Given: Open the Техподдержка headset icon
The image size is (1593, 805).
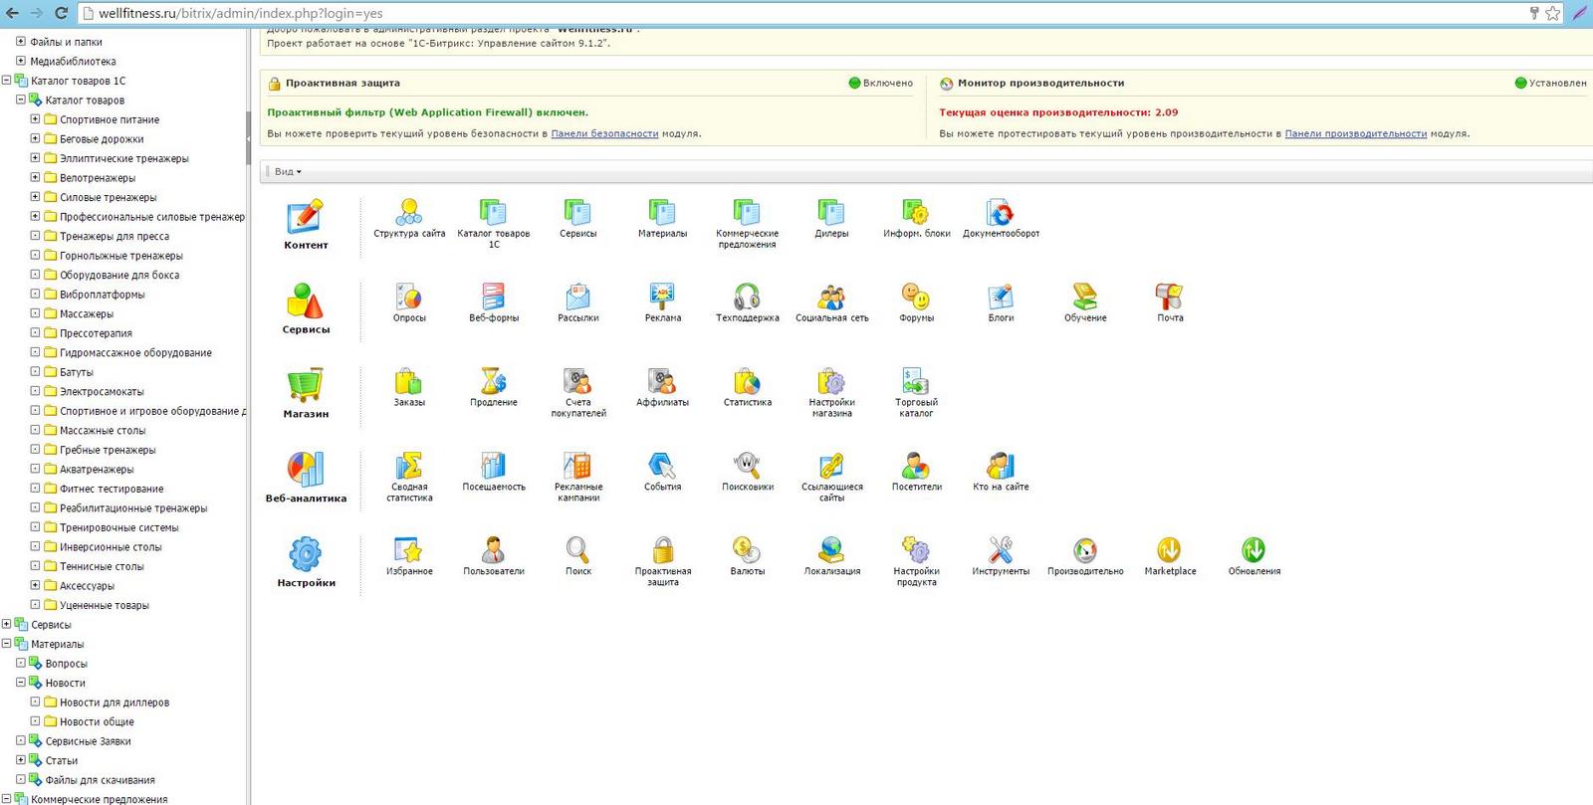Looking at the screenshot, I should pyautogui.click(x=747, y=297).
